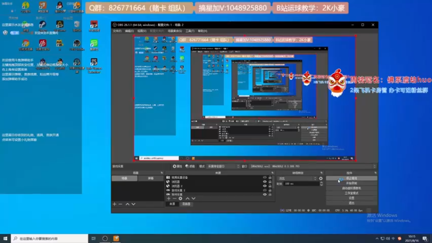The height and width of the screenshot is (243, 432).
Task: Open Windows Start menu
Action: tap(5, 239)
